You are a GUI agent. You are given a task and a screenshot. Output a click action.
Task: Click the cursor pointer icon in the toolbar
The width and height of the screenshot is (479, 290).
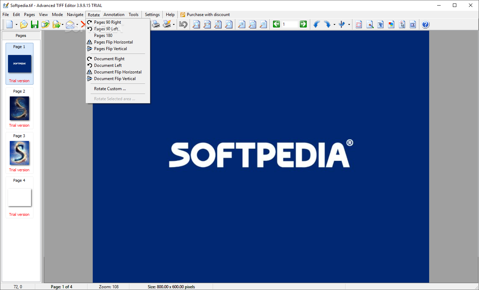click(402, 24)
